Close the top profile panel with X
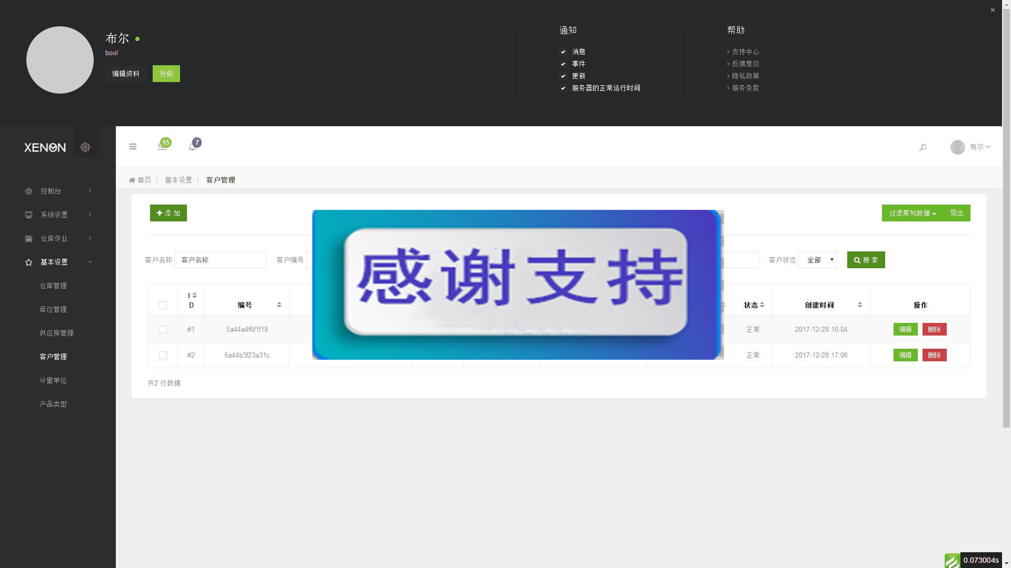The image size is (1011, 568). 993,10
